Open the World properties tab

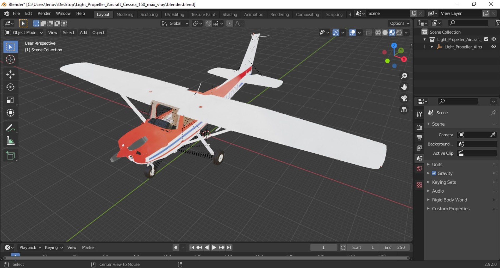(419, 169)
